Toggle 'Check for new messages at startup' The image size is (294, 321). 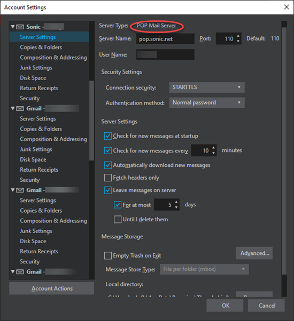[108, 136]
